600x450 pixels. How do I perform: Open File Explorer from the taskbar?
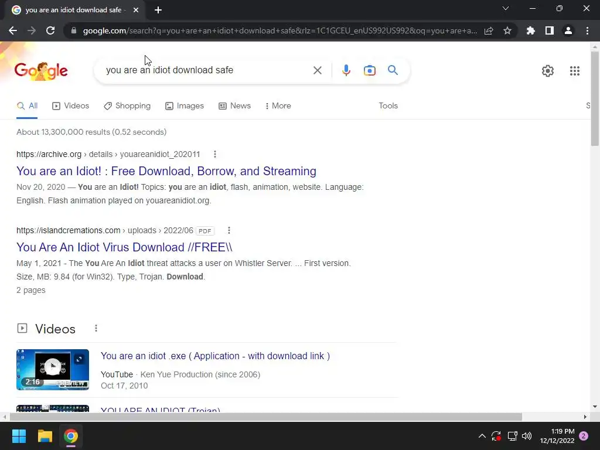click(x=45, y=436)
